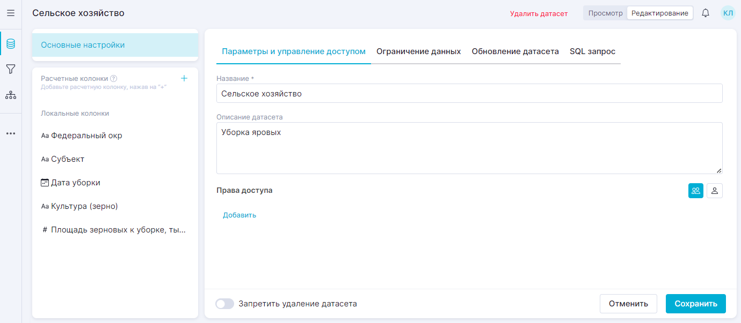Show the calculated columns help tooltip icon
Viewport: 741px width, 323px height.
[x=113, y=78]
